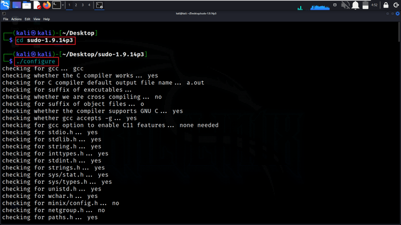The height and width of the screenshot is (225, 401).
Task: Maximize the terminal window
Action: (393, 14)
